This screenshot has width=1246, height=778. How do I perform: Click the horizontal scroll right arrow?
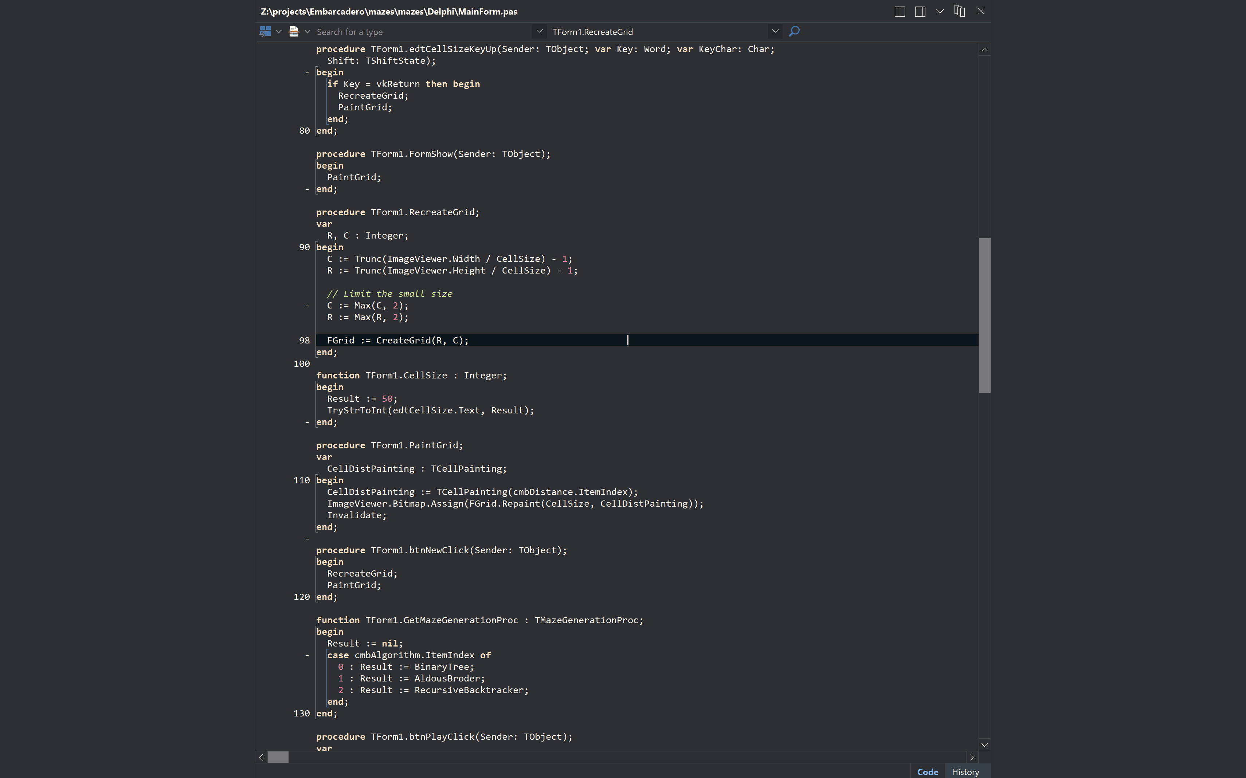point(972,757)
